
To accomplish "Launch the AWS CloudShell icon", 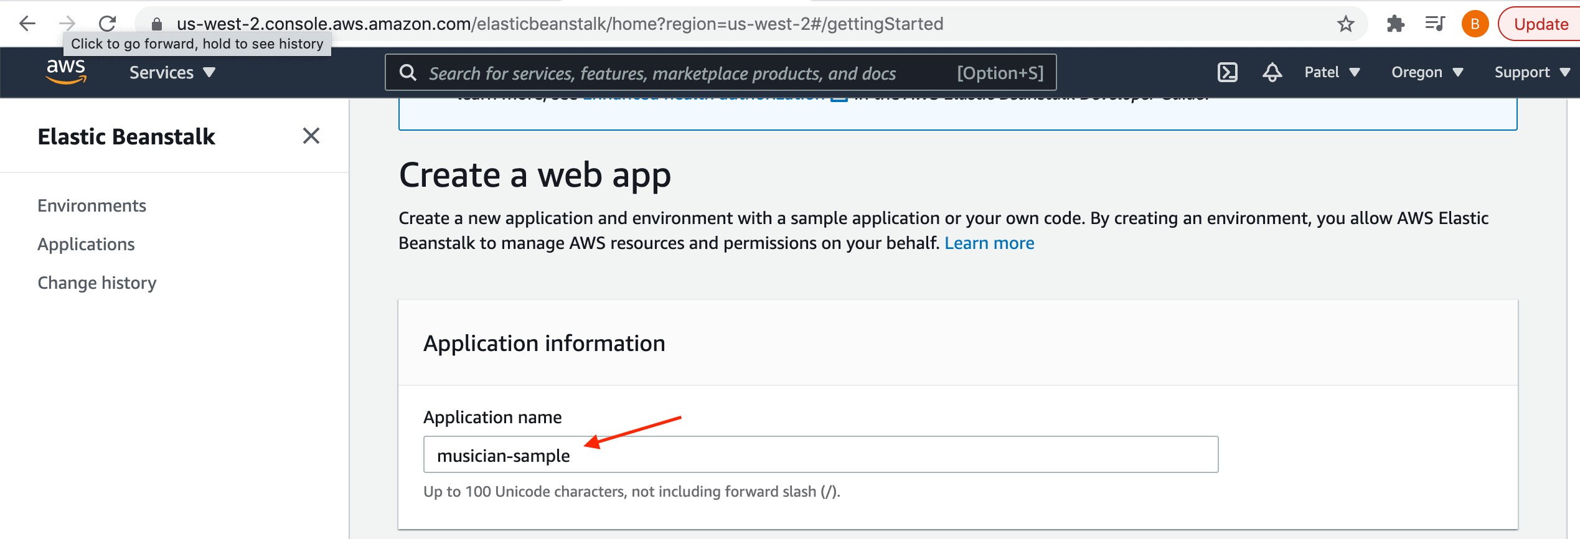I will coord(1227,73).
